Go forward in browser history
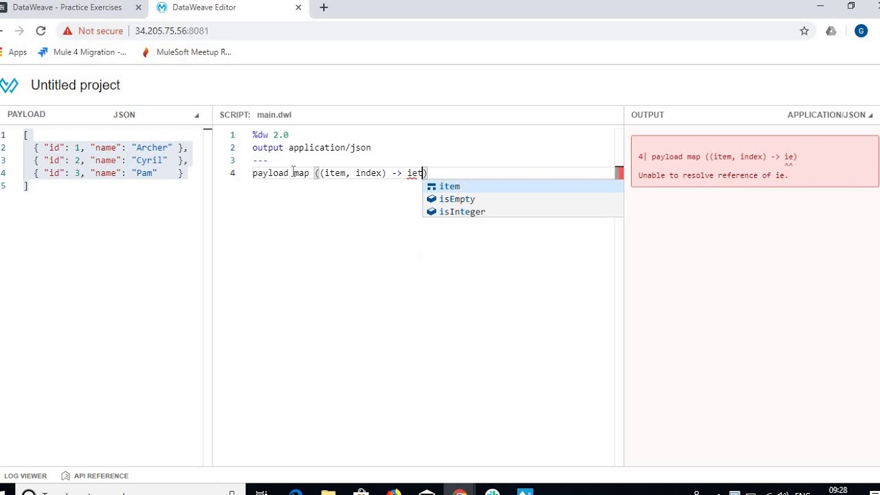Screen dimensions: 880x495 (19, 31)
